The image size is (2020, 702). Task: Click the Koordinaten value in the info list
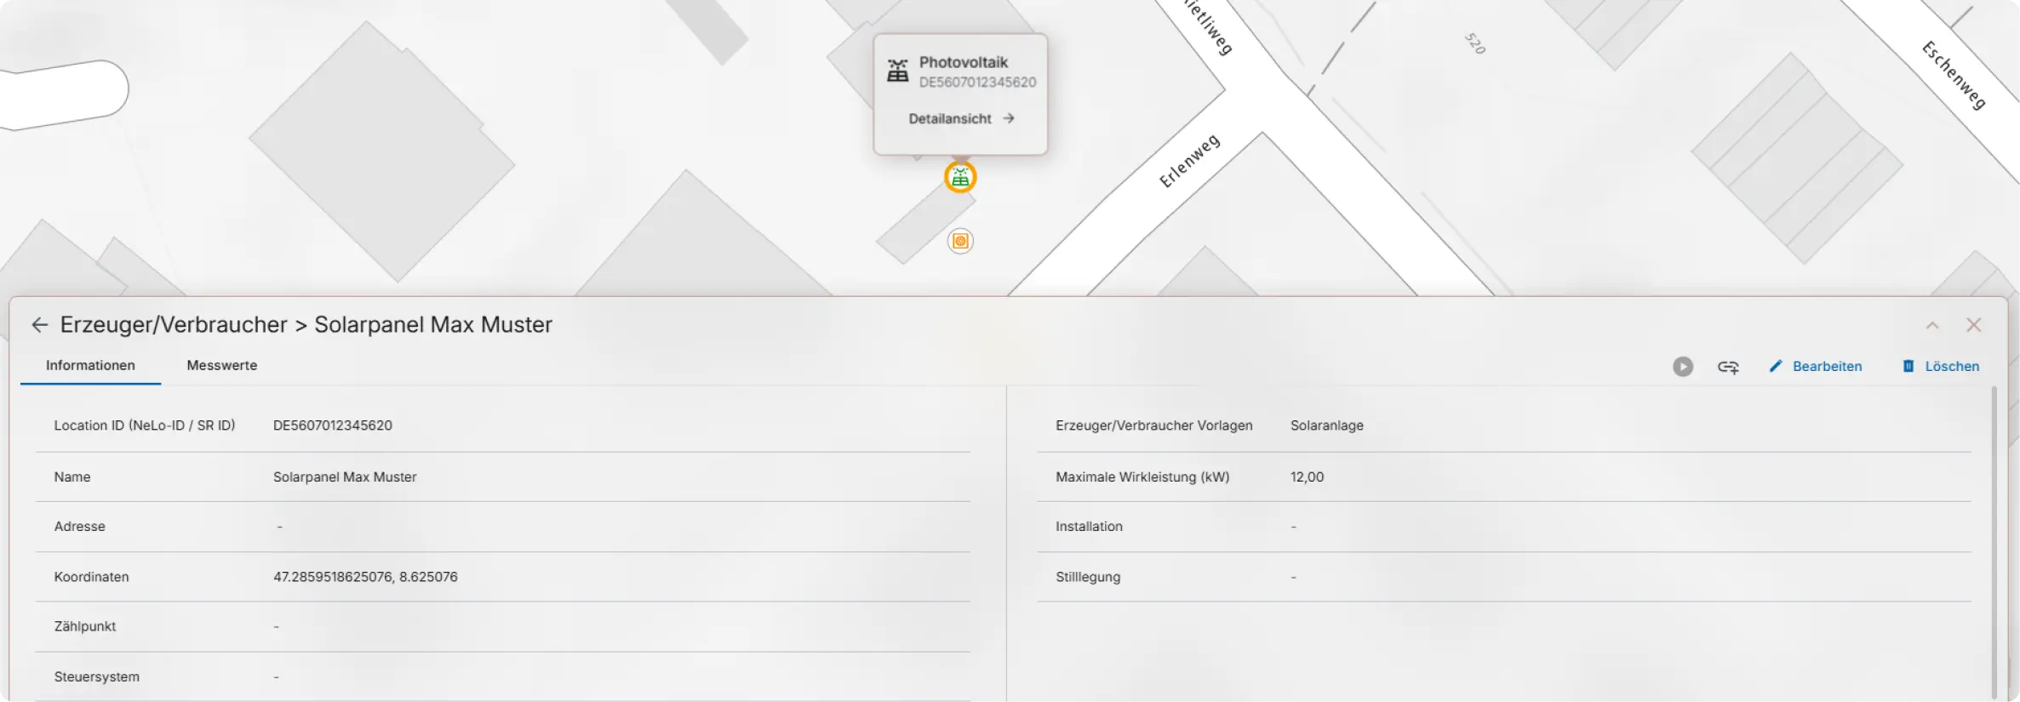point(365,576)
